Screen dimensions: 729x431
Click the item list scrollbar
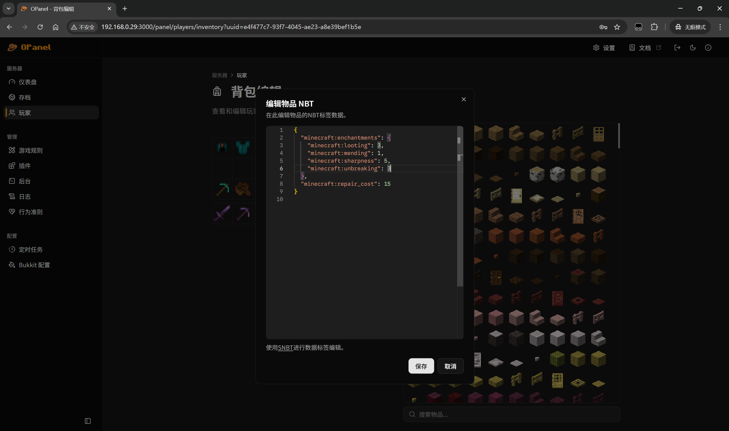click(x=619, y=136)
